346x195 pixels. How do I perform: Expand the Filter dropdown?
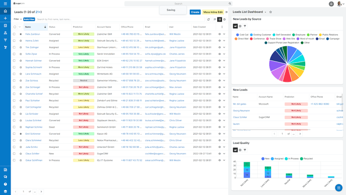point(18,19)
